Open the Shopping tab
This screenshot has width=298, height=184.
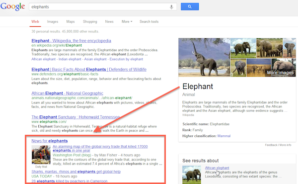point(90,22)
